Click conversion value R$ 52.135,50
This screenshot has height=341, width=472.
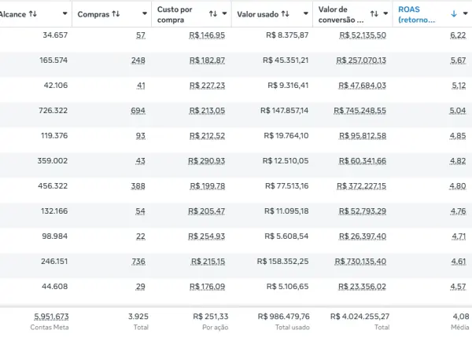363,35
